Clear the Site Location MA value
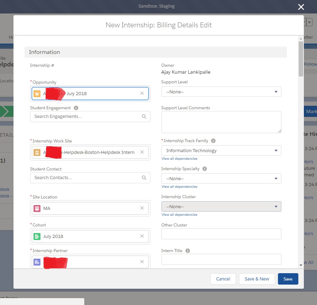Screen dimensions: 317x305 142,208
